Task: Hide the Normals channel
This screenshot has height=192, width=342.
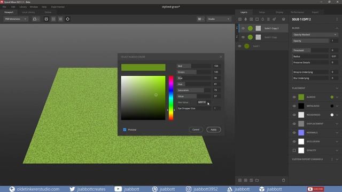Action: (294, 133)
